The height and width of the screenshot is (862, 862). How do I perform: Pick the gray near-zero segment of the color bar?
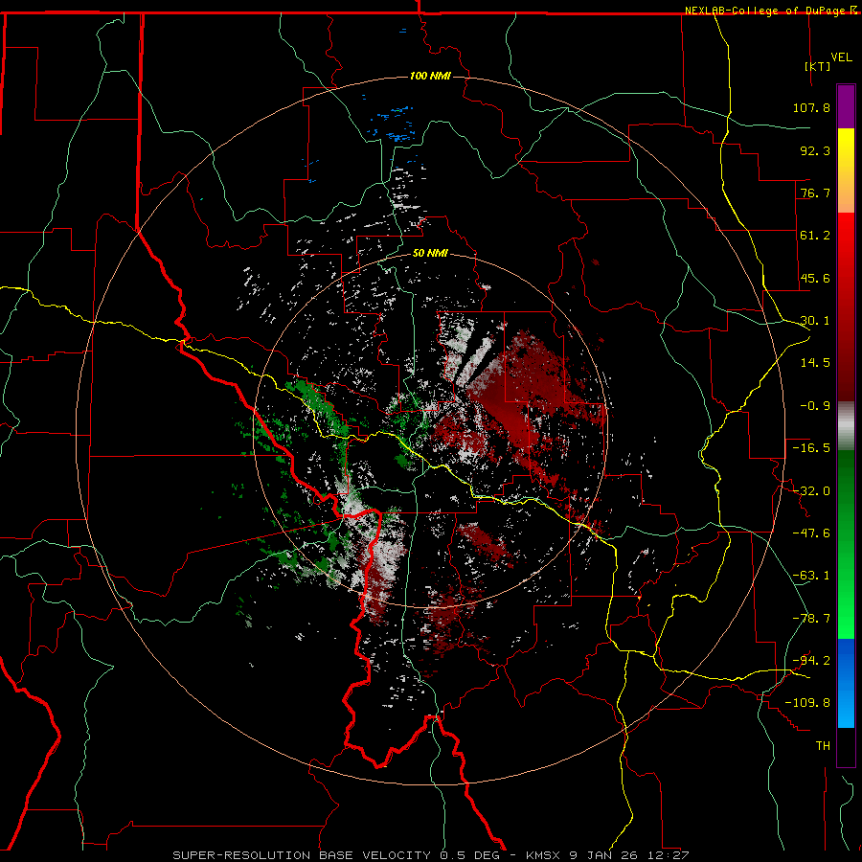[846, 426]
